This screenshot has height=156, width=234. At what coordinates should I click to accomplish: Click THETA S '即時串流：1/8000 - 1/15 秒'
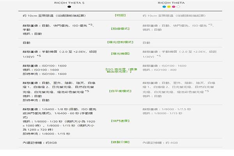[46, 134]
